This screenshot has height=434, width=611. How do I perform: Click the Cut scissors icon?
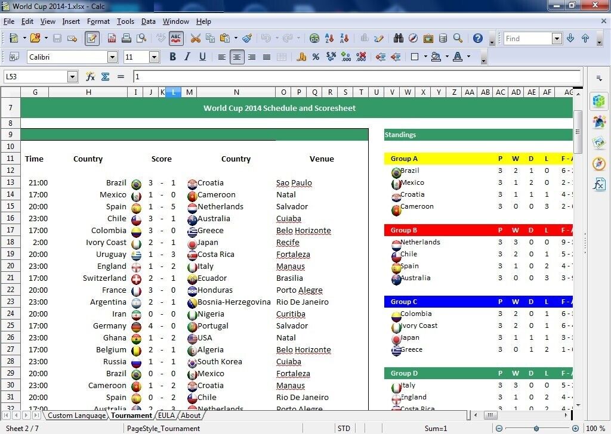195,38
